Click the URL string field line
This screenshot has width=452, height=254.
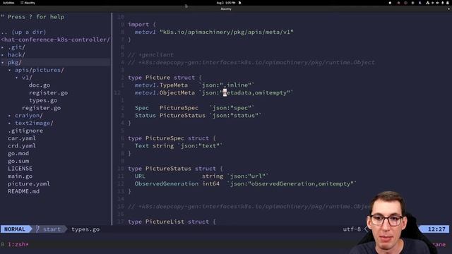(202, 176)
